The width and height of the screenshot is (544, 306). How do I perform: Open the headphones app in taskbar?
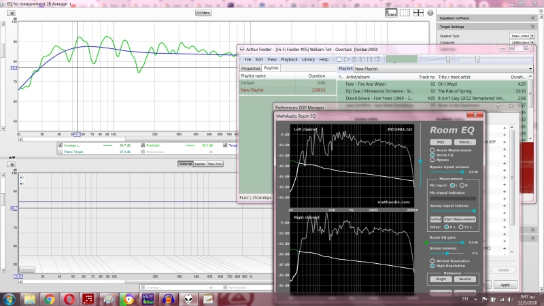[x=168, y=299]
